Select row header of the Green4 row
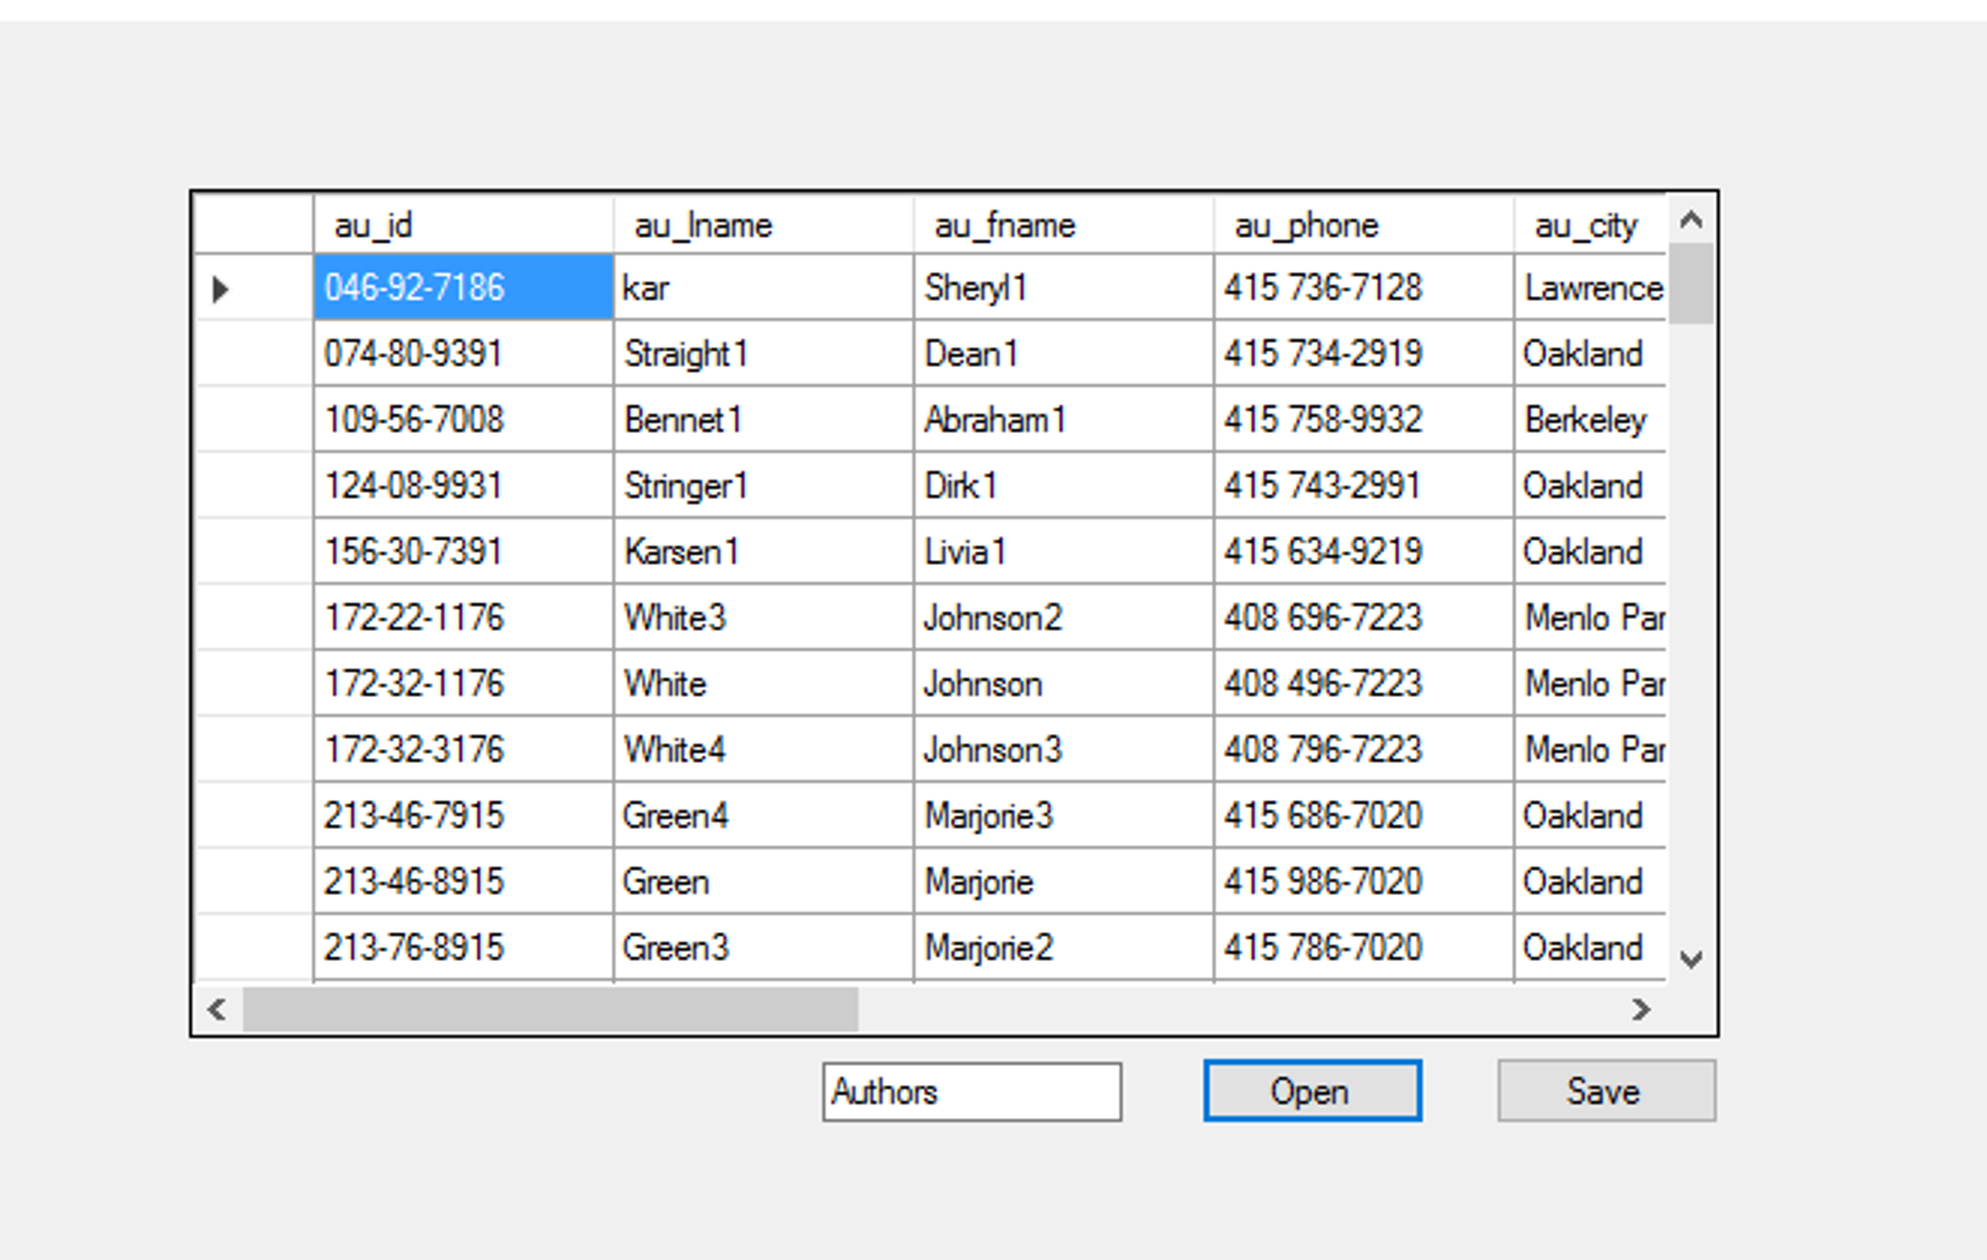The image size is (1987, 1260). point(253,815)
